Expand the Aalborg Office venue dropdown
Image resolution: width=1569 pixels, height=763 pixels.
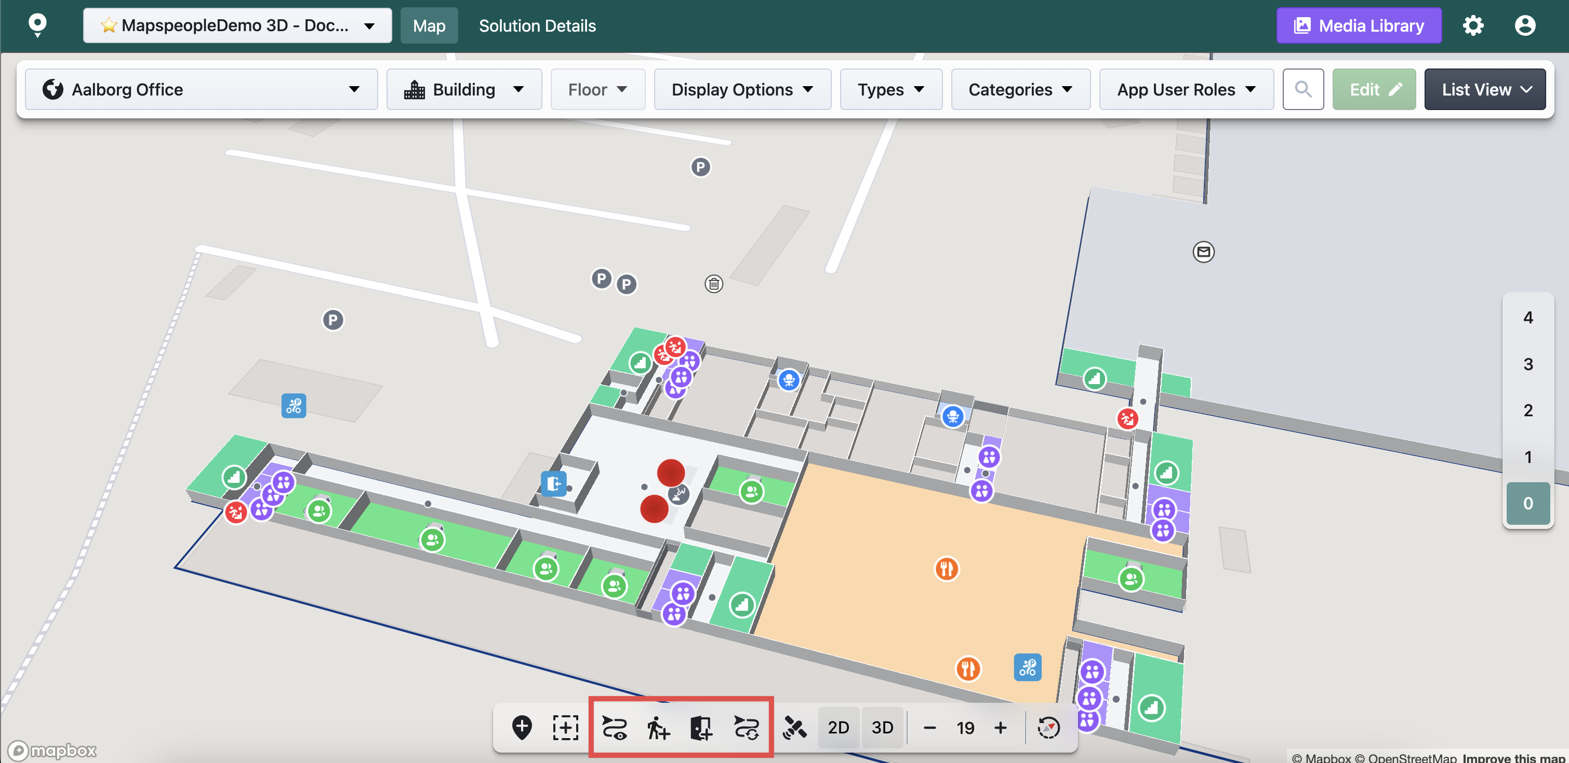201,89
